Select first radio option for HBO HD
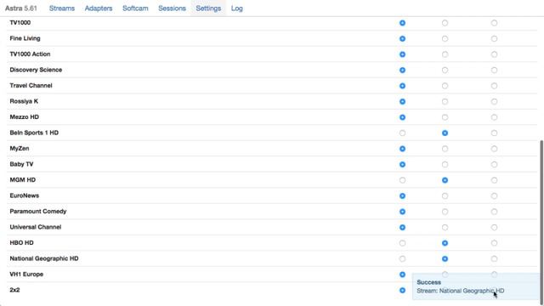 pos(402,243)
